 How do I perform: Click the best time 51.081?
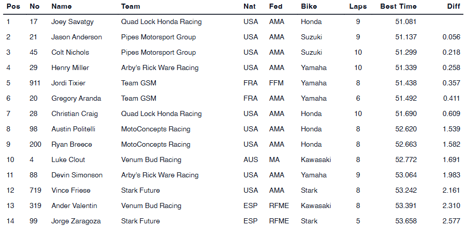pyautogui.click(x=406, y=22)
